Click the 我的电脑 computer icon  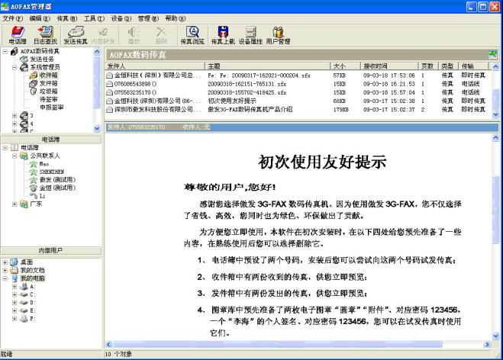coord(15,278)
